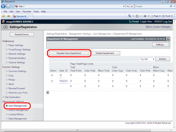Click the browser Forward arrow button

8,6
